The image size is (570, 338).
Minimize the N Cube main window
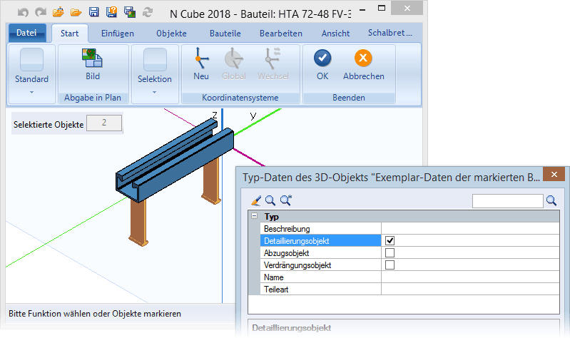tap(362, 9)
